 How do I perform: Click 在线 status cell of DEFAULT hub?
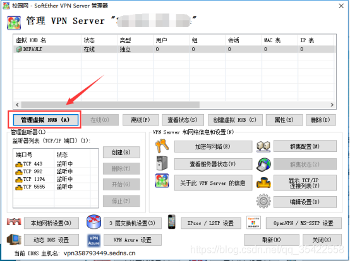pyautogui.click(x=89, y=49)
